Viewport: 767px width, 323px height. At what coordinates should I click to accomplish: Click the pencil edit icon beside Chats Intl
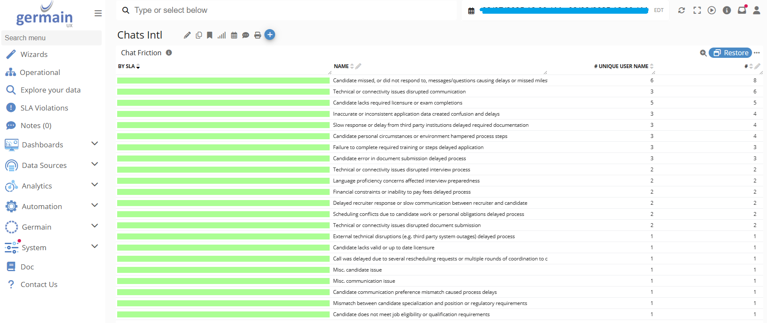(187, 36)
